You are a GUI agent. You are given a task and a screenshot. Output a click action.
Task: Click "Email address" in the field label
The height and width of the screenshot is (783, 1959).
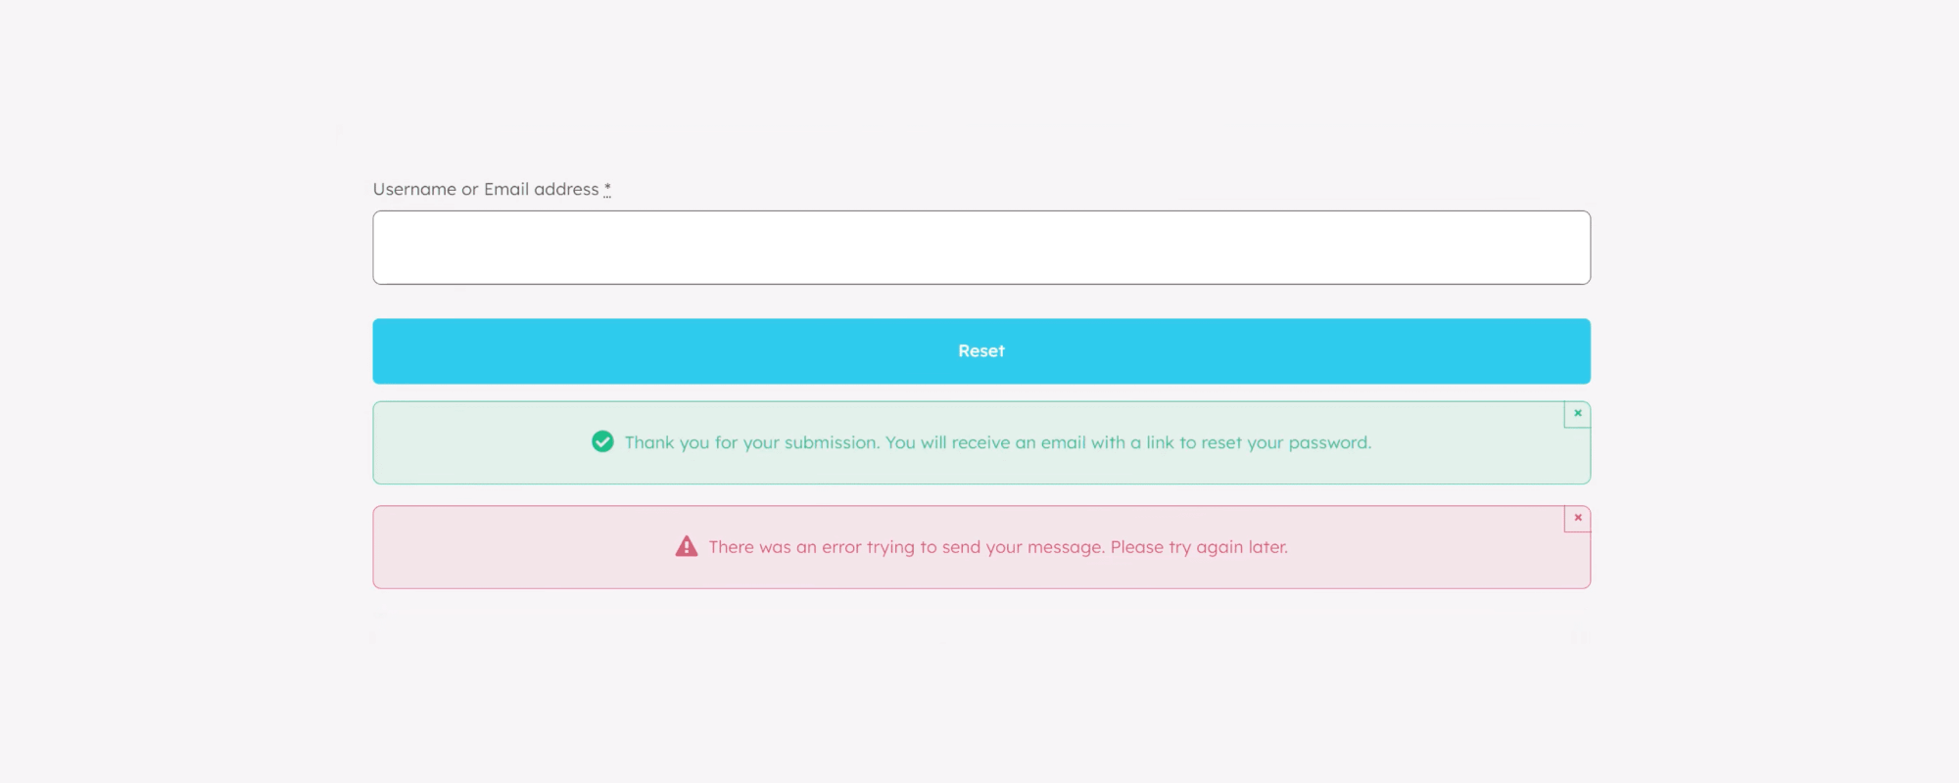coord(541,189)
